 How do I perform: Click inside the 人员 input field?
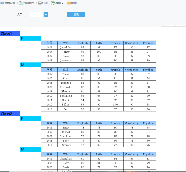tap(37, 14)
